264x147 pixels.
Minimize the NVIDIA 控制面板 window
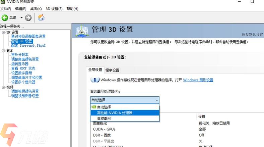point(240,2)
